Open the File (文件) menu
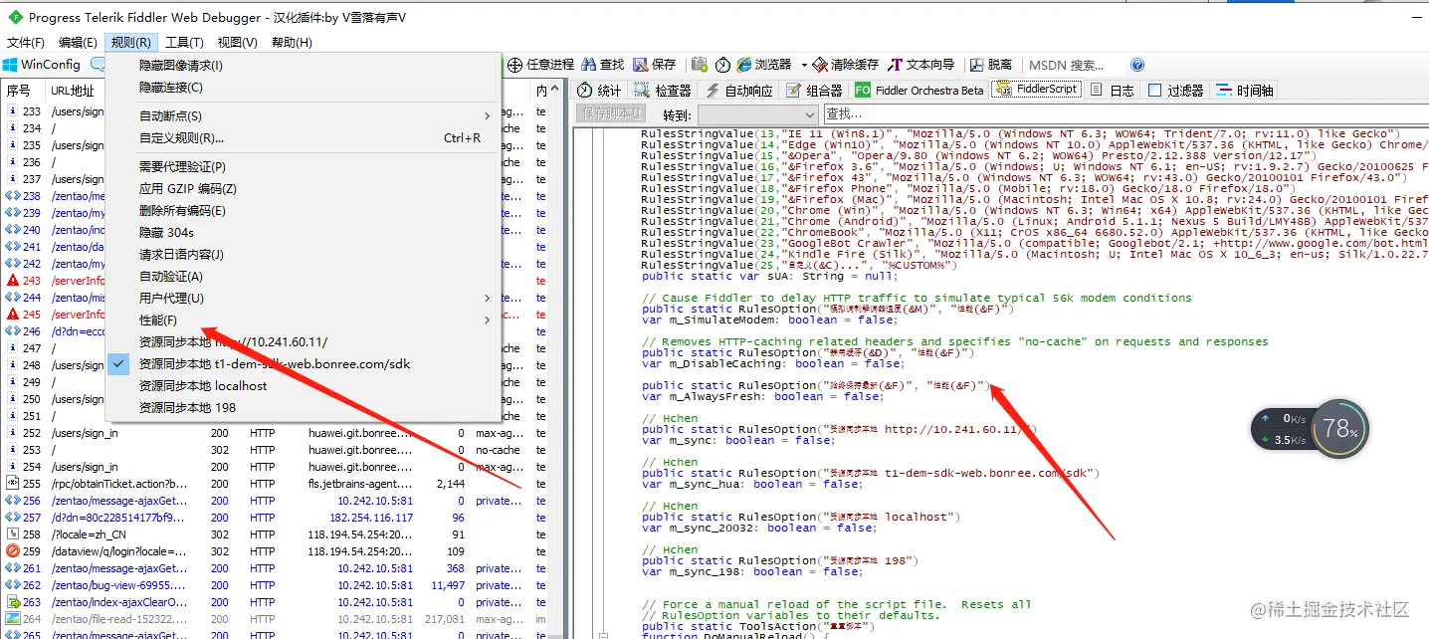 pyautogui.click(x=26, y=43)
